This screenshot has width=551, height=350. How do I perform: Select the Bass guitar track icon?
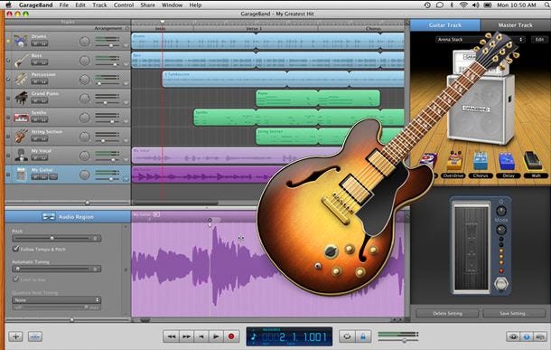(x=21, y=61)
